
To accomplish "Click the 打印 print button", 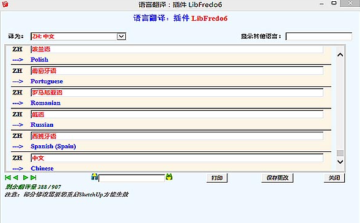I will click(x=217, y=178).
